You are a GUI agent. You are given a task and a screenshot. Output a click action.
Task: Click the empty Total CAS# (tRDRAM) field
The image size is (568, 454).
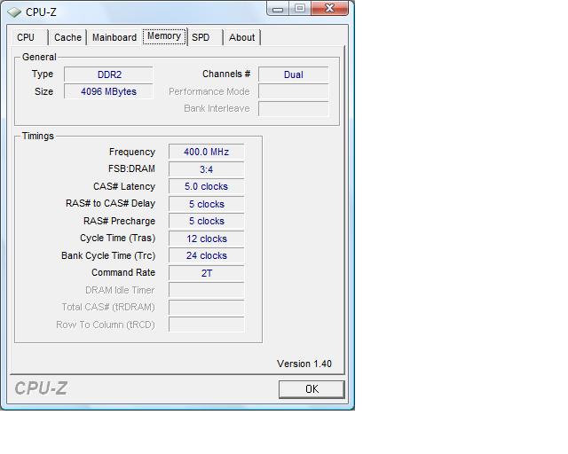click(207, 308)
